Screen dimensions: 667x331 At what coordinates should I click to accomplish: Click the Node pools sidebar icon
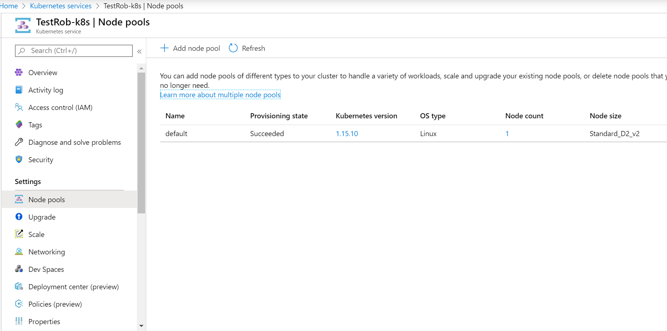pos(19,199)
